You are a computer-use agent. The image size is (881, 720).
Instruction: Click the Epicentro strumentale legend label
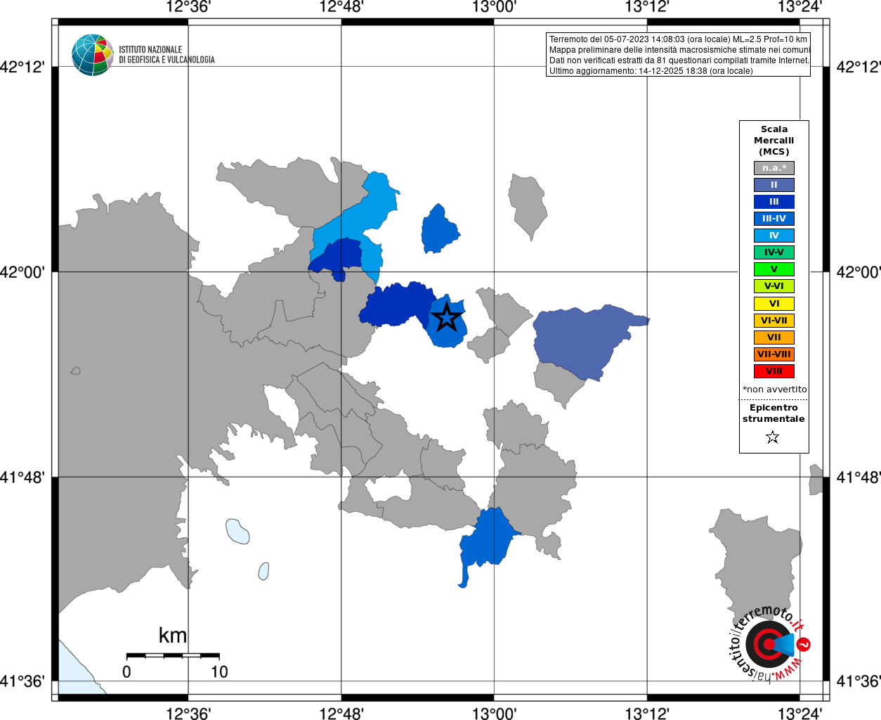point(774,413)
